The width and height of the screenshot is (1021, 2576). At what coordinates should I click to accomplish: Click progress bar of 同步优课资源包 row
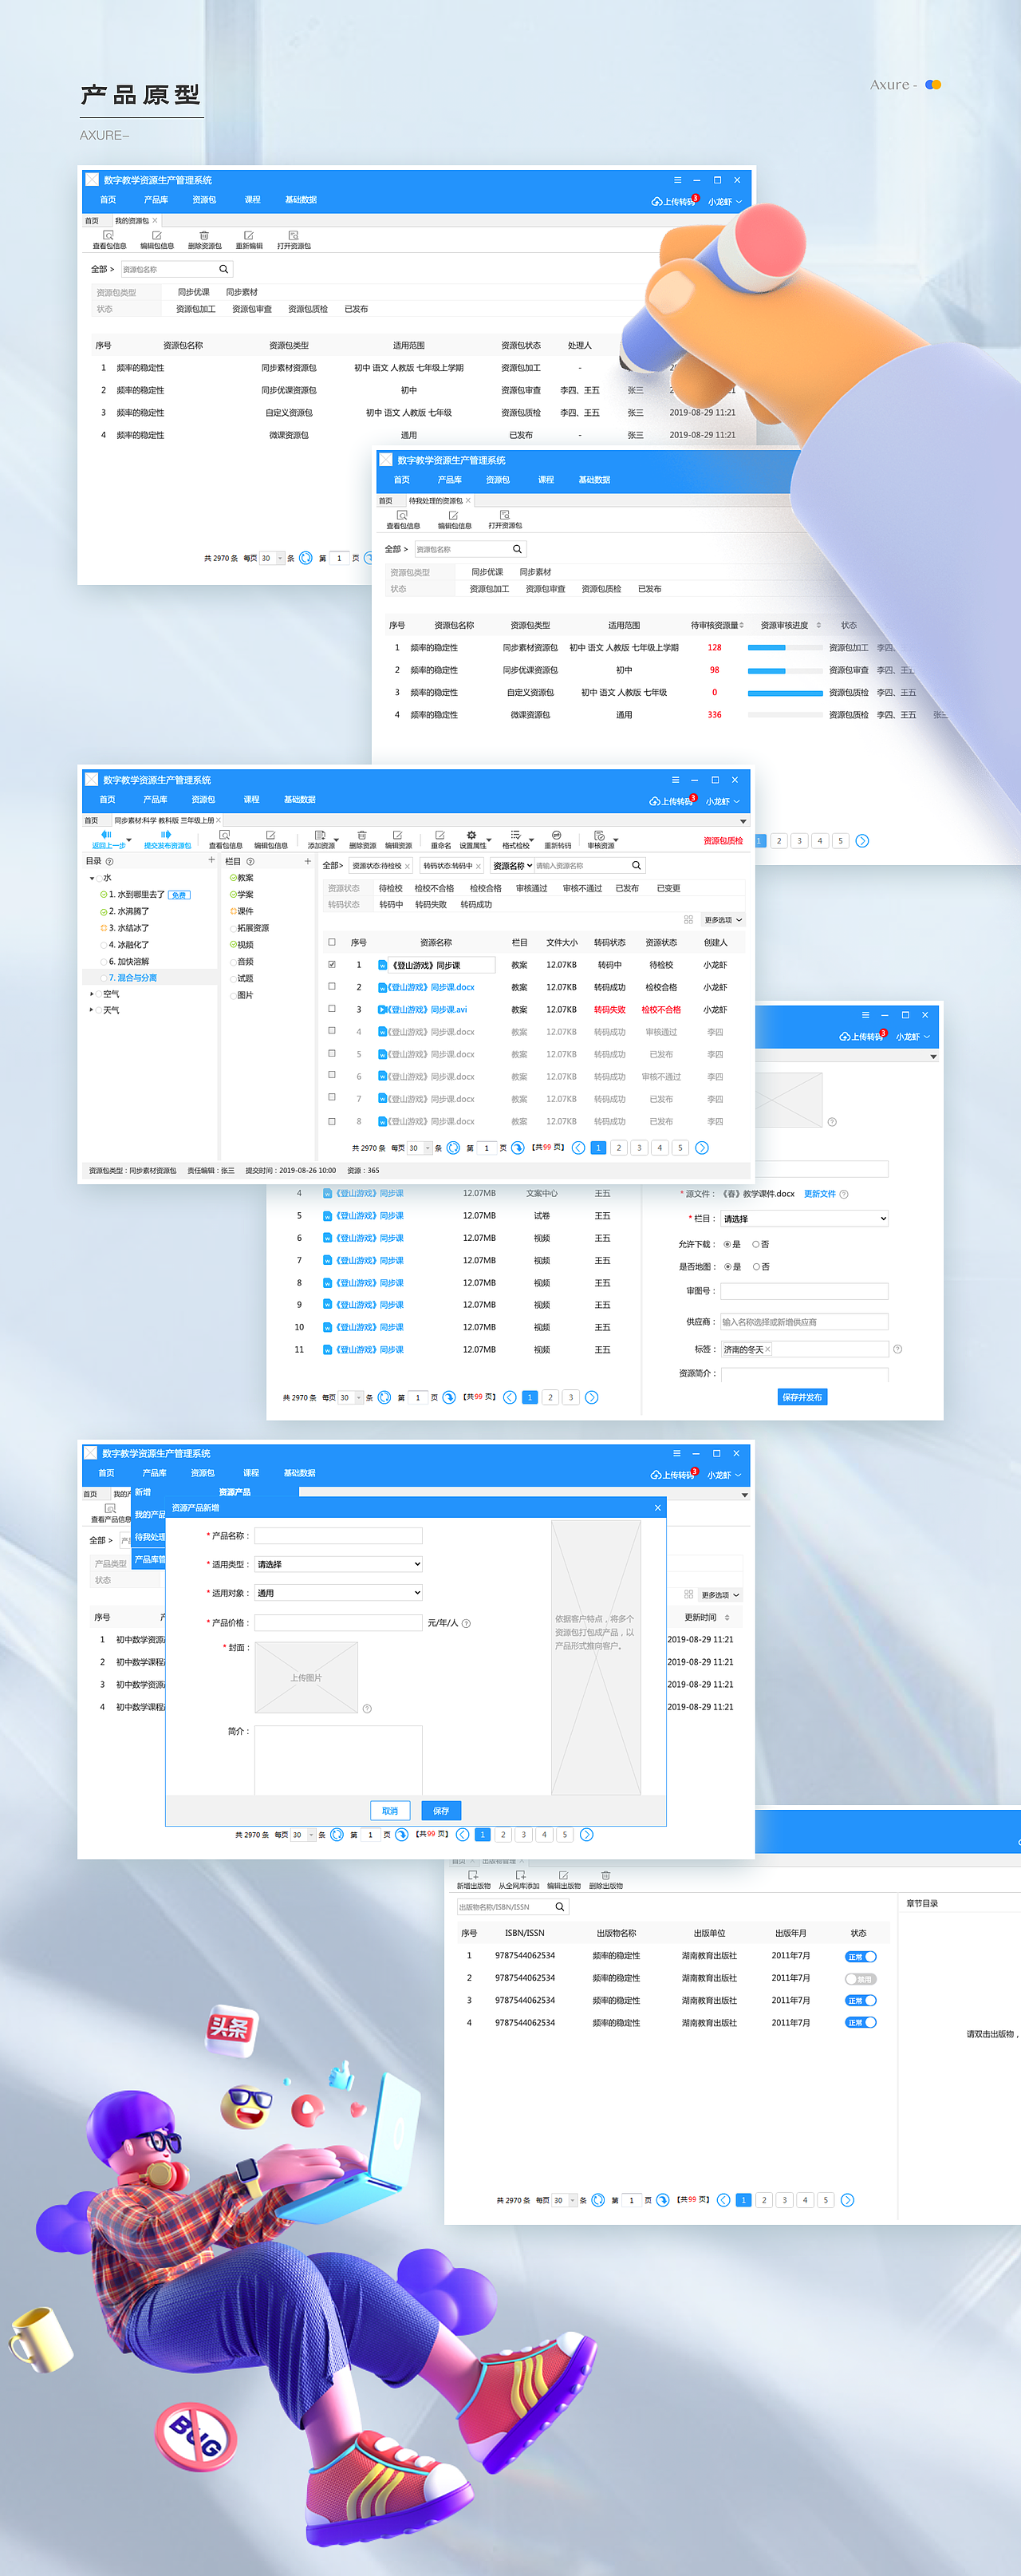785,670
